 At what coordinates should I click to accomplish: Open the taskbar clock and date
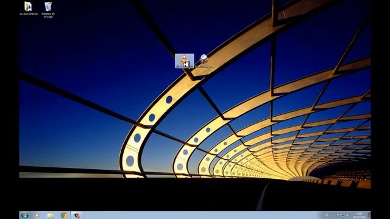pos(359,215)
